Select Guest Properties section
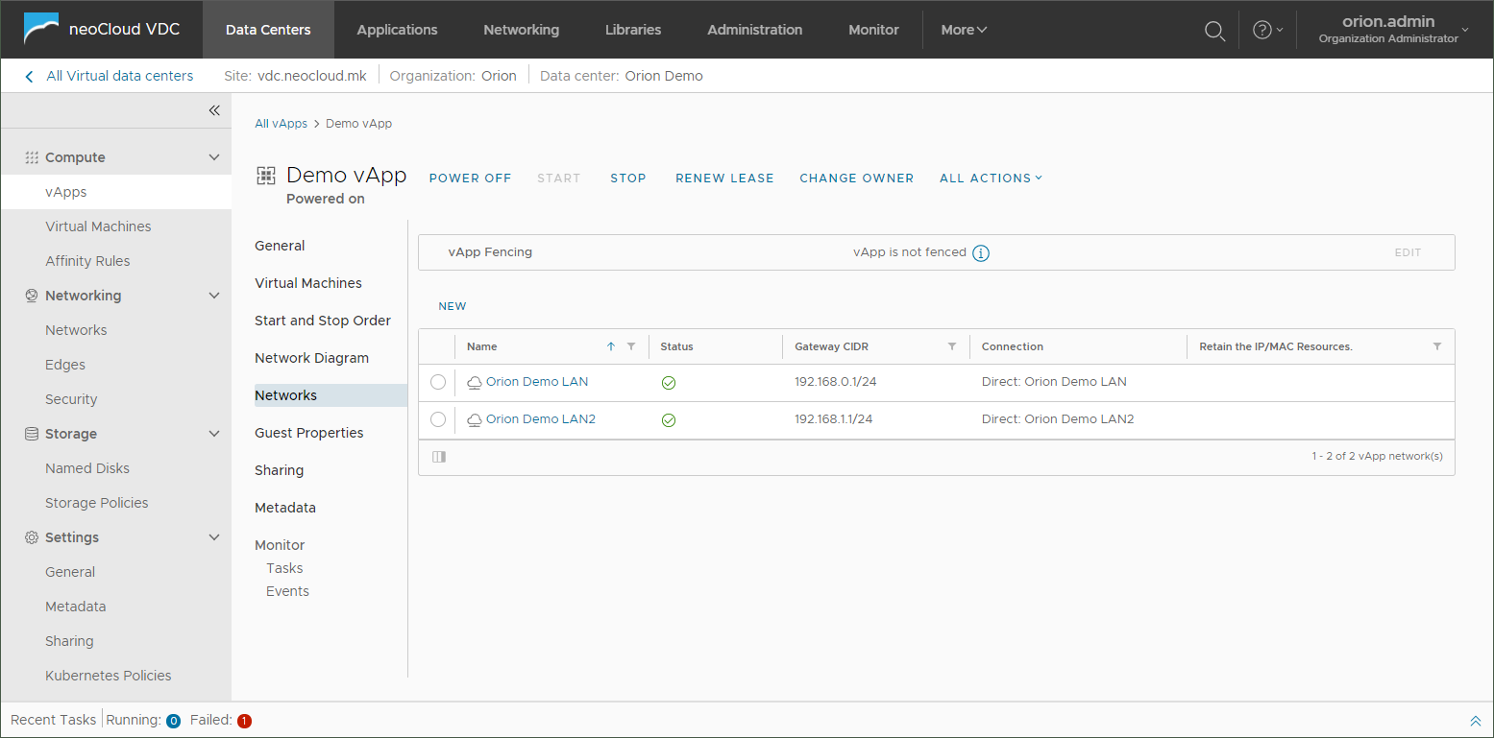 click(x=309, y=433)
